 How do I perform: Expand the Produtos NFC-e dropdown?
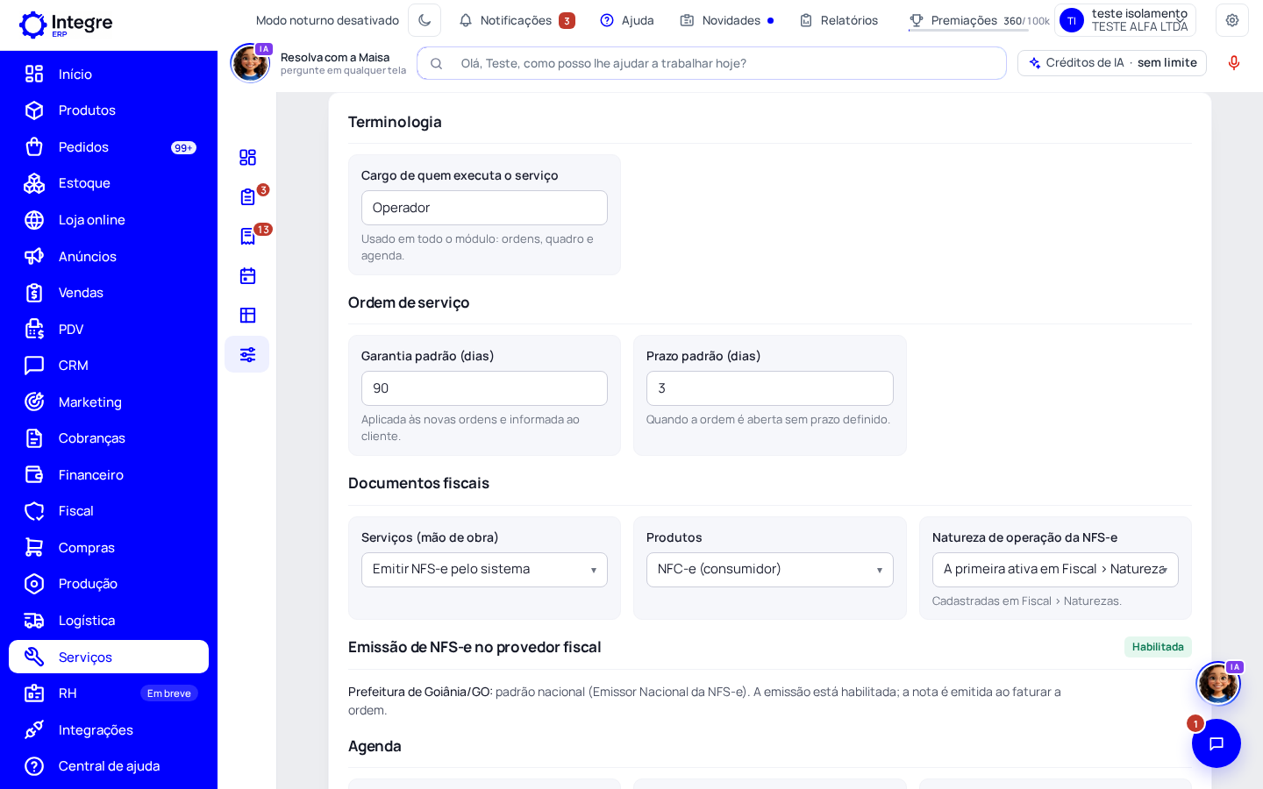770,570
